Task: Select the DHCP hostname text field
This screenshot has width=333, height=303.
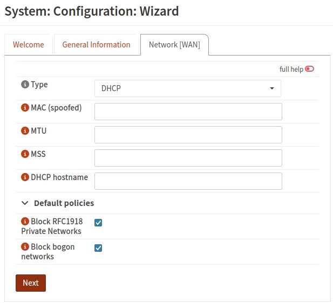Action: tap(188, 181)
